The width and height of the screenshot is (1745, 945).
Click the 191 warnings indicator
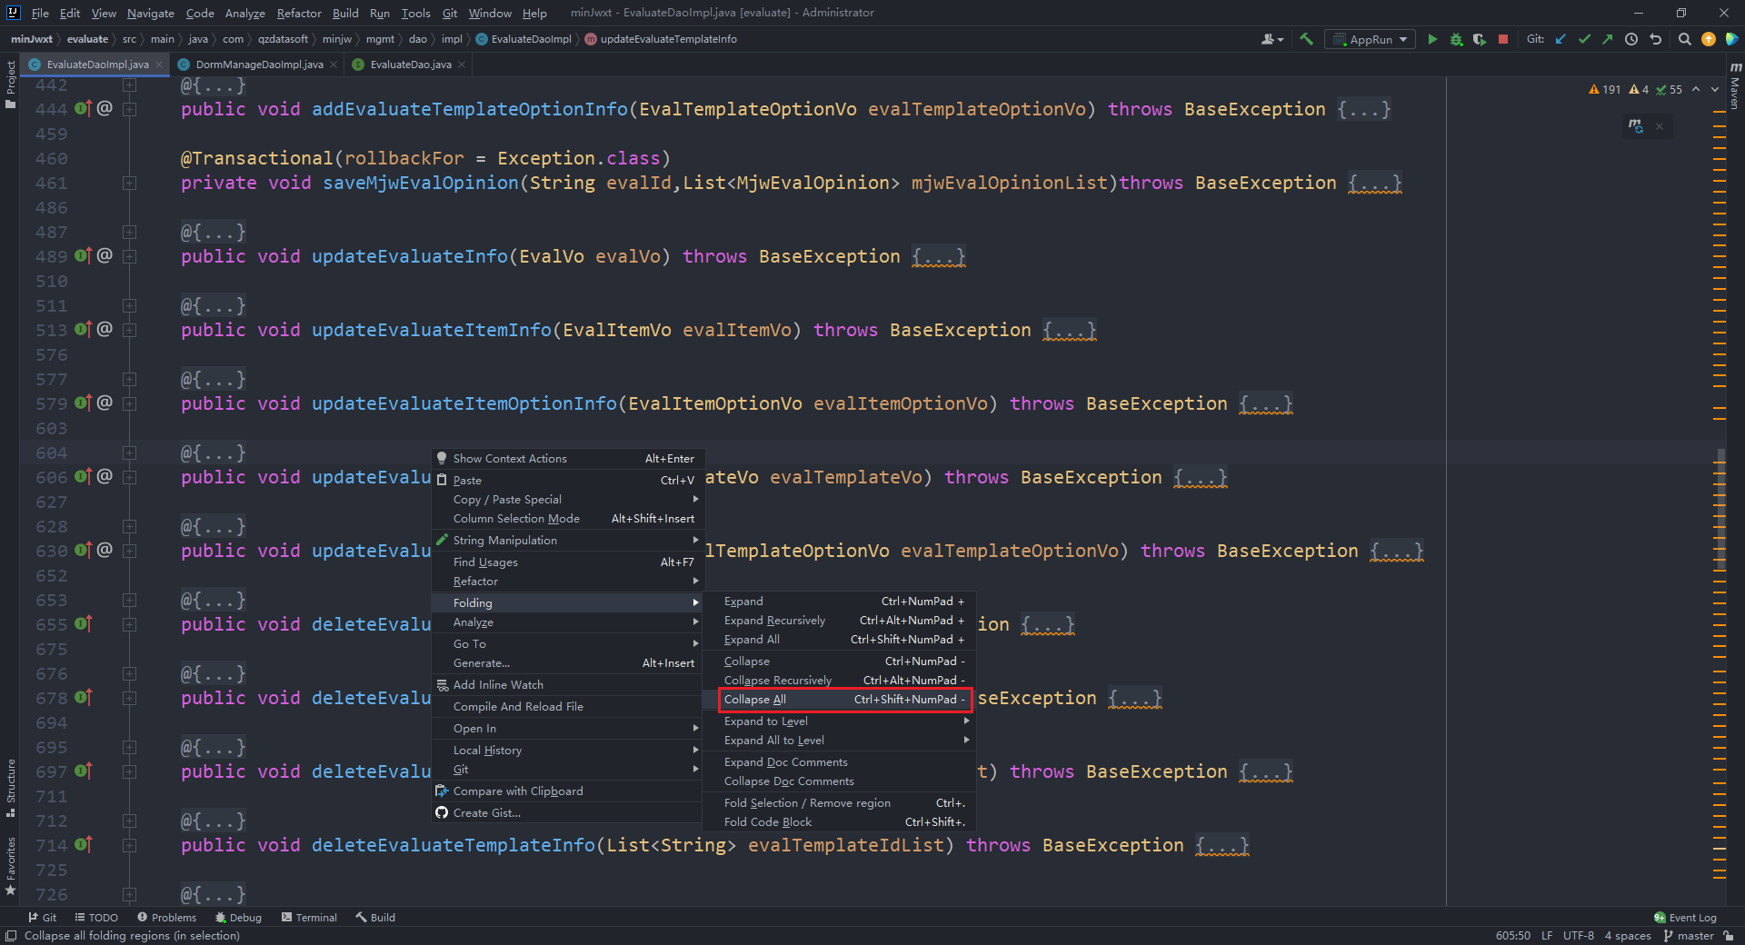1604,89
